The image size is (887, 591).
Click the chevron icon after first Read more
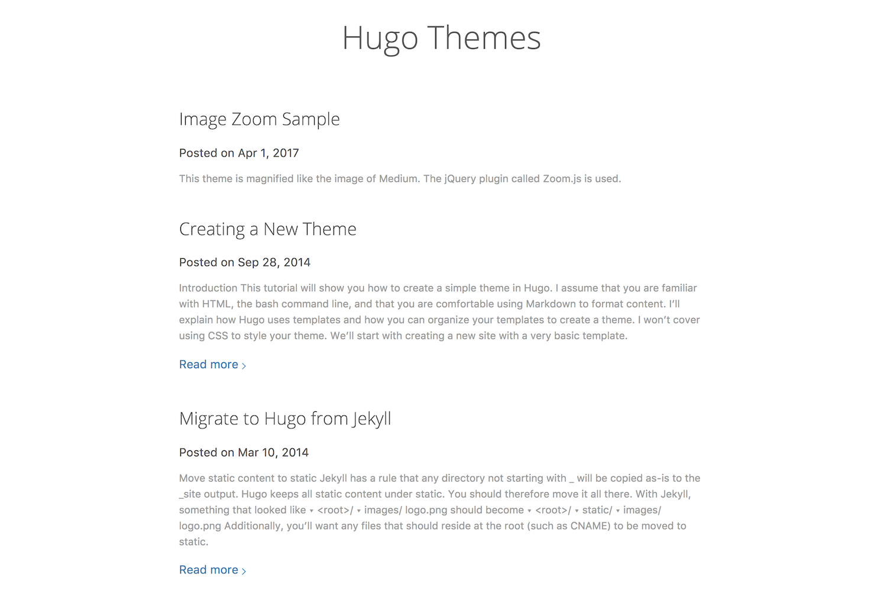(x=244, y=365)
